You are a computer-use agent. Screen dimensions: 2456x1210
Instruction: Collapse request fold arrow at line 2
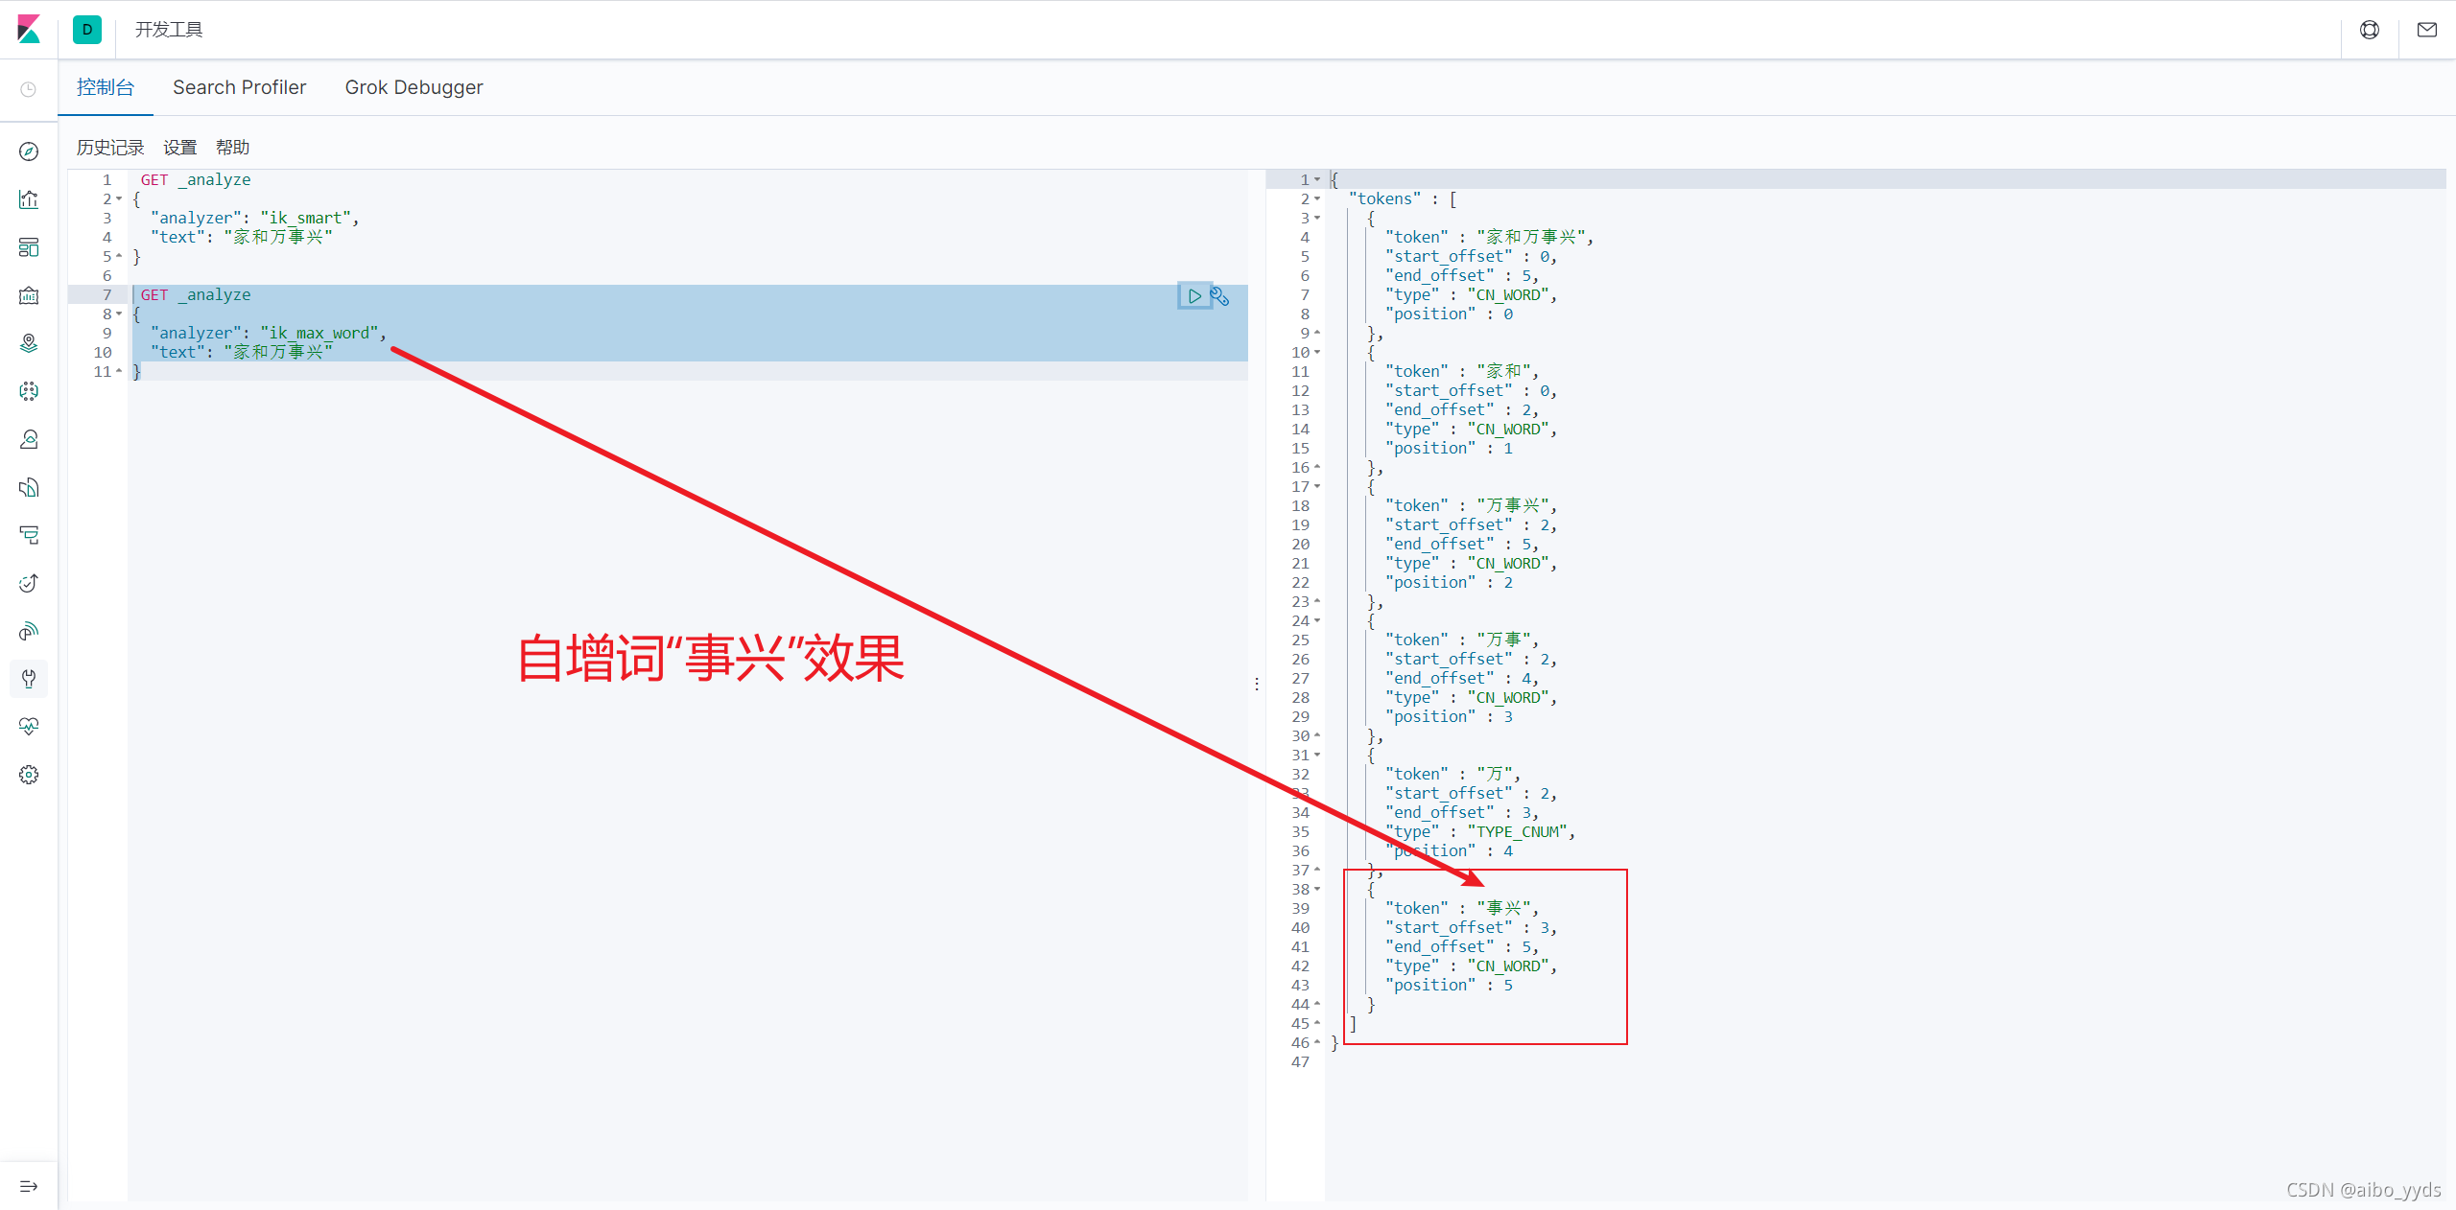click(119, 199)
